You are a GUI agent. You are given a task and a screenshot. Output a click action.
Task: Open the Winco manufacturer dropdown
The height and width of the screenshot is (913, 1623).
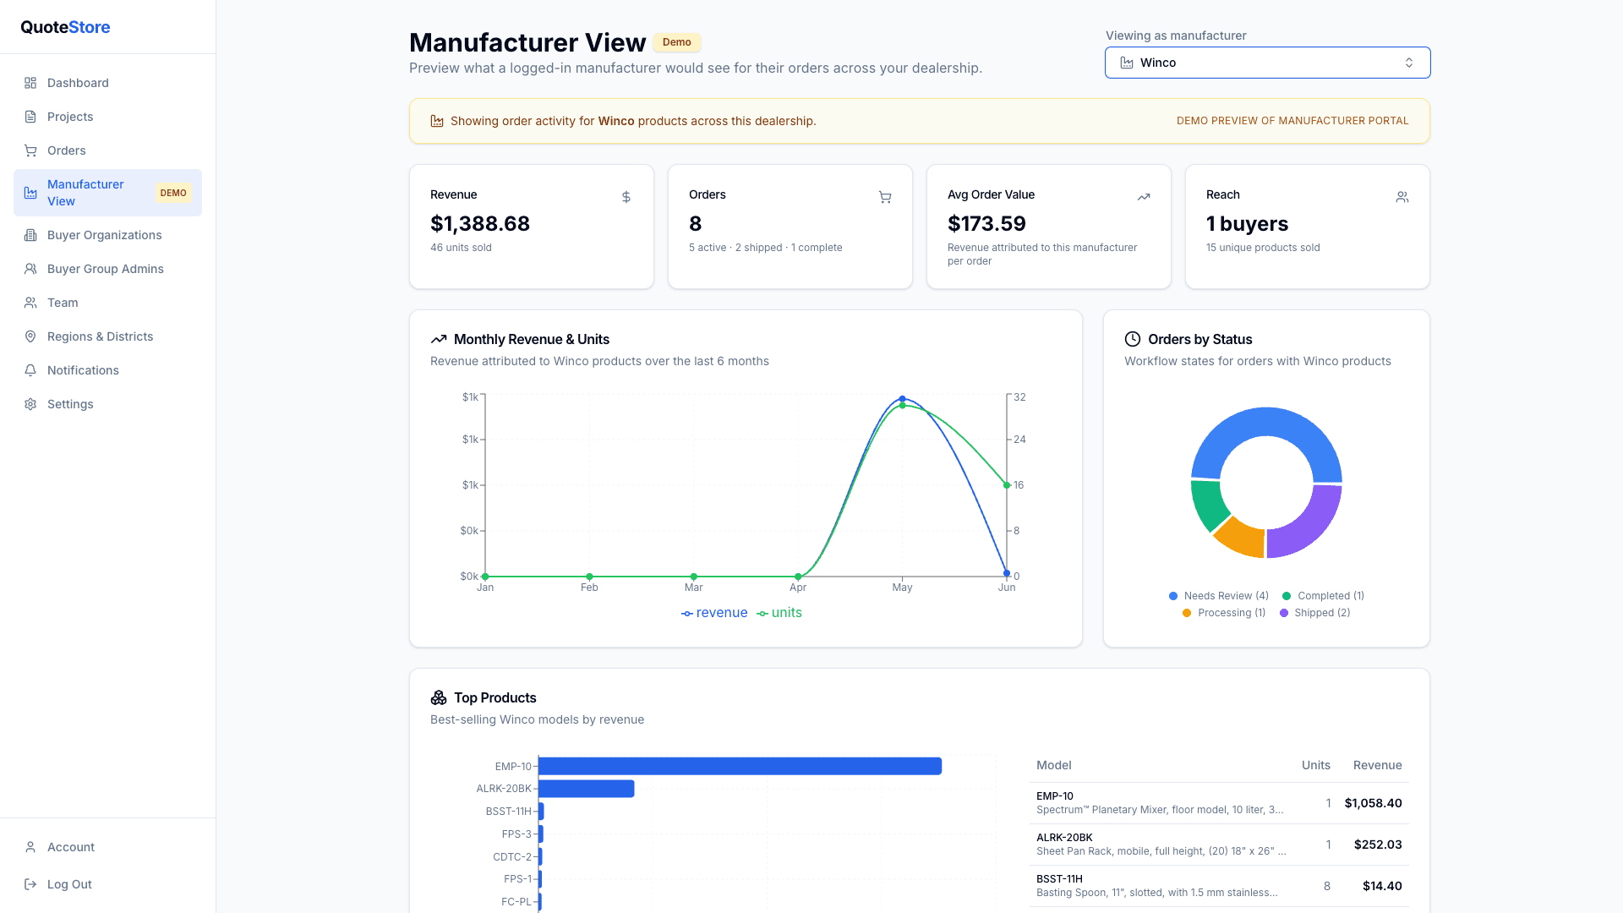coord(1267,63)
